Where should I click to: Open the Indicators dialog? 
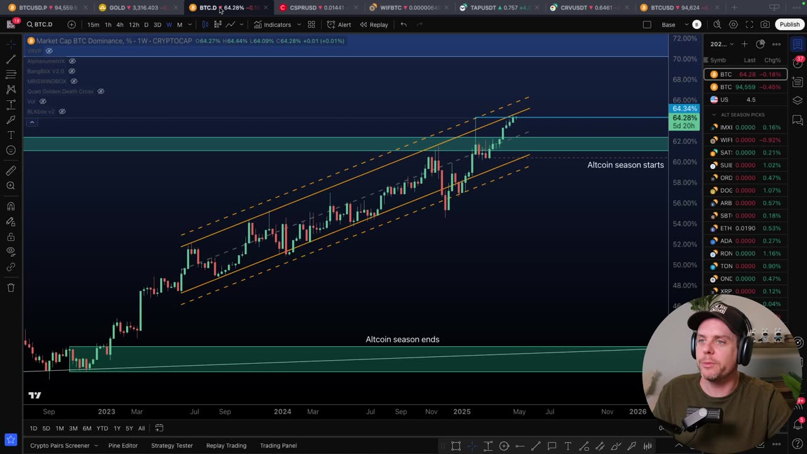[272, 25]
